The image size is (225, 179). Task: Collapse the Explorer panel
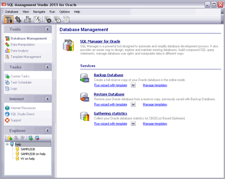point(47,131)
